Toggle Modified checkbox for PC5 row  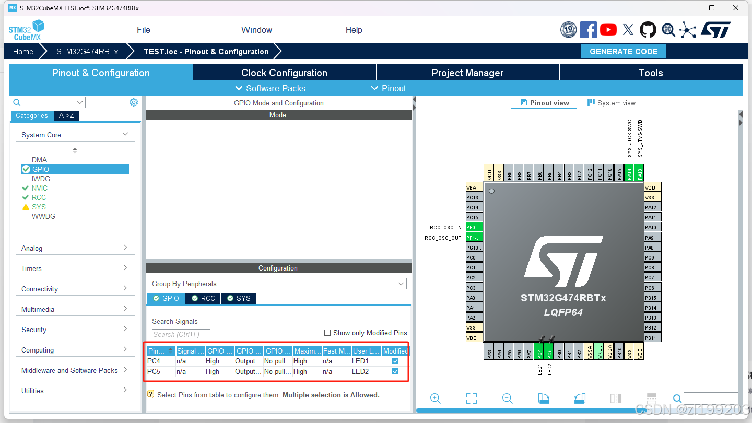pyautogui.click(x=395, y=371)
